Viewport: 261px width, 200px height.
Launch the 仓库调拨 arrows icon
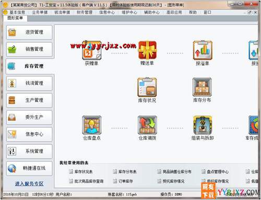(147, 125)
